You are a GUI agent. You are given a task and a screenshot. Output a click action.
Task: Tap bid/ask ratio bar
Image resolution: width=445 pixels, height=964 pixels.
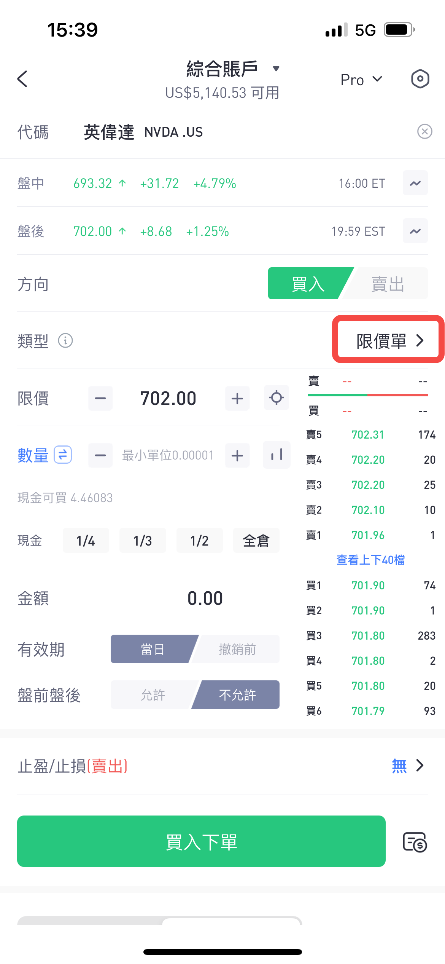pos(368,395)
